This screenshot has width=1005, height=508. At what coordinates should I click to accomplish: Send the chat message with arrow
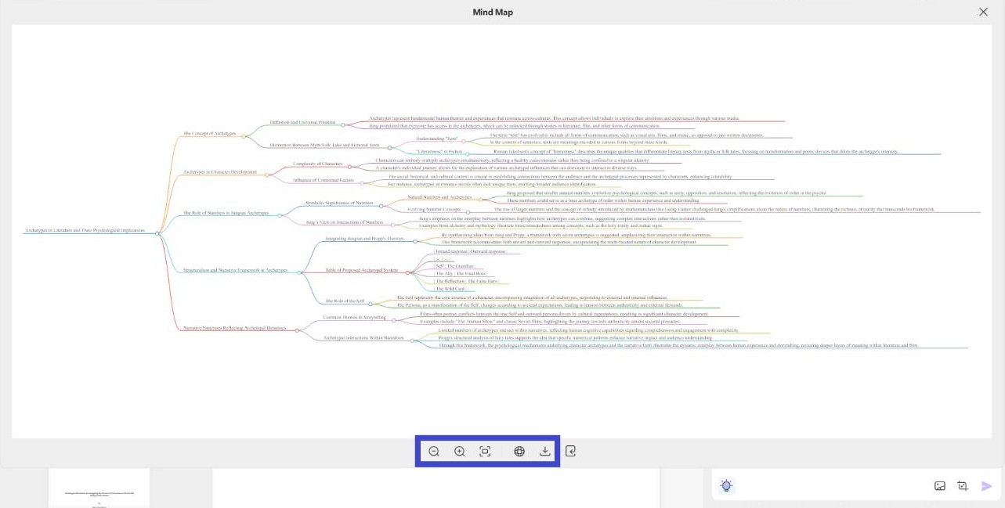[x=986, y=486]
